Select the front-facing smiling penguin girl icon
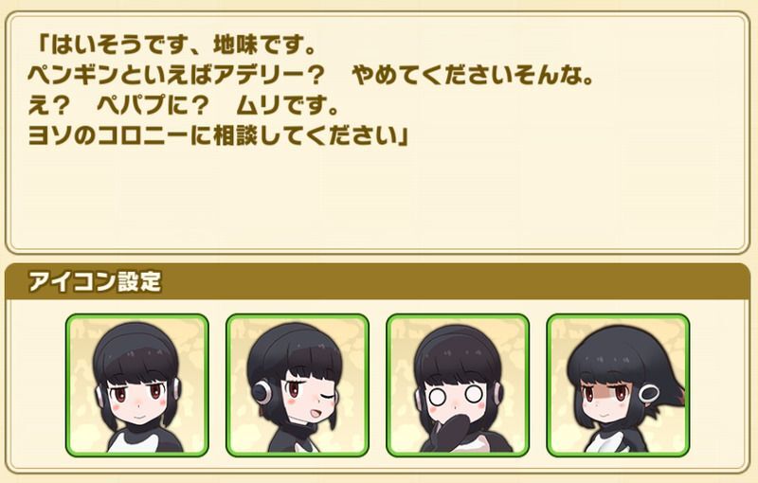 coord(137,385)
